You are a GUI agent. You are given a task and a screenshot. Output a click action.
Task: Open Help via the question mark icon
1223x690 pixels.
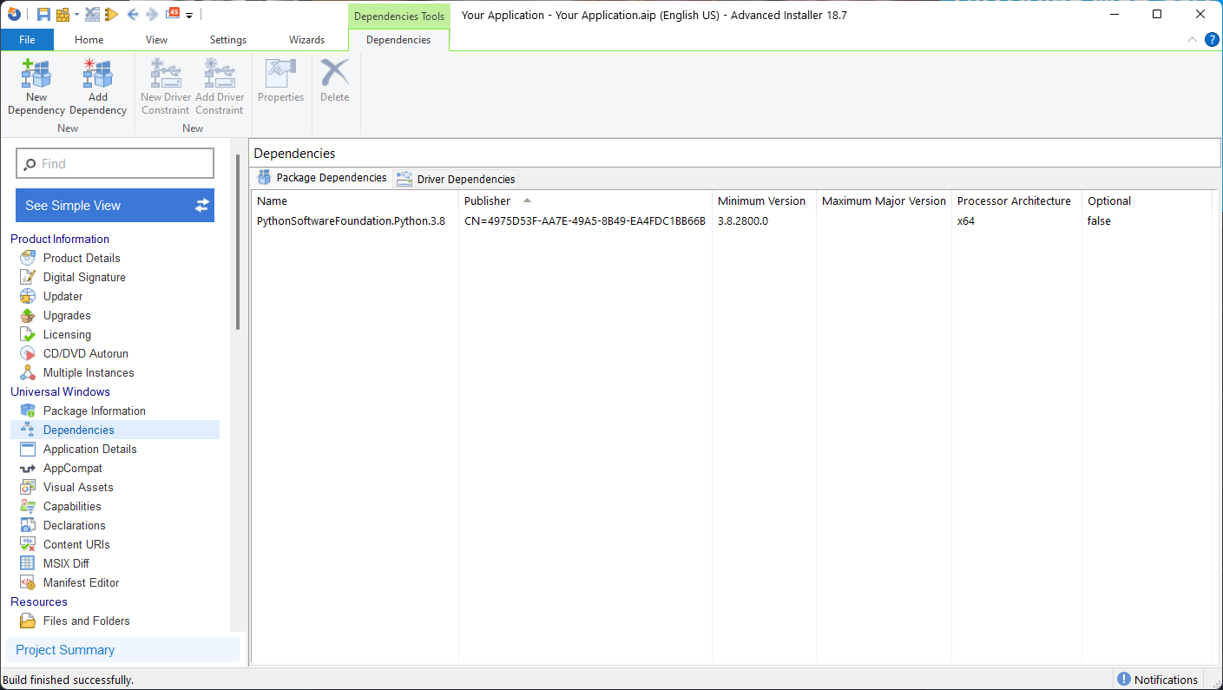[1212, 40]
